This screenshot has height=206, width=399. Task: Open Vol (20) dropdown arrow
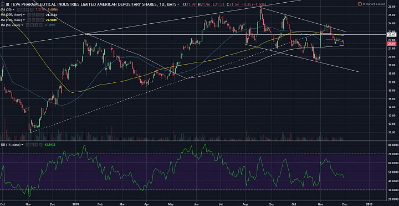[x=13, y=9]
